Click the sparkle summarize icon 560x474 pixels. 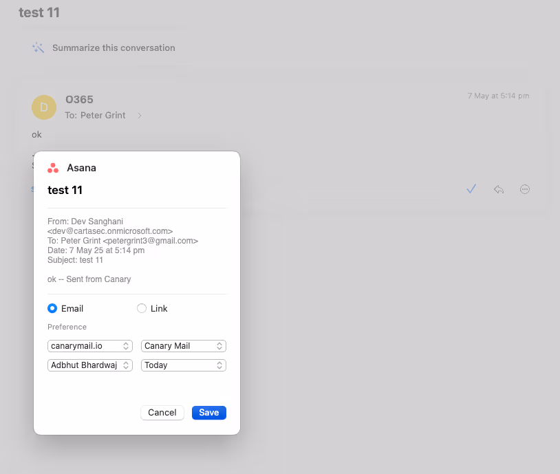(39, 47)
